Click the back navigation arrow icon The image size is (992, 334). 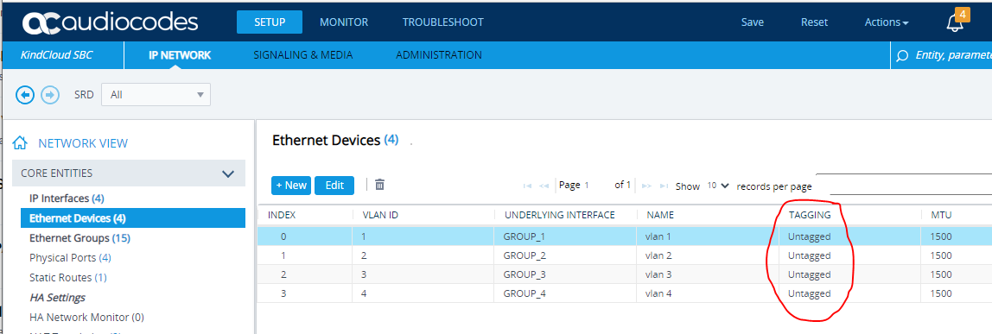[25, 95]
